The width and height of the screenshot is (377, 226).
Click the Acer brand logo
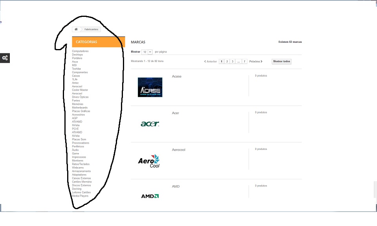(150, 124)
